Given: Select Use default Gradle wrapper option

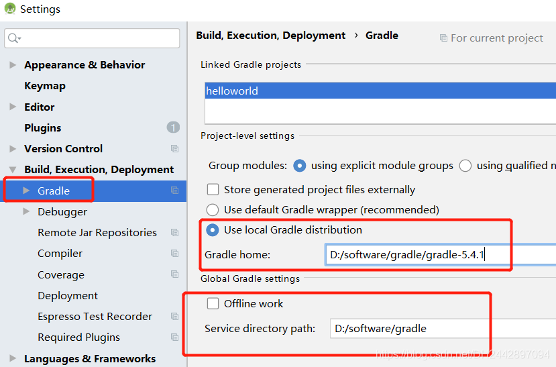Looking at the screenshot, I should (x=213, y=209).
